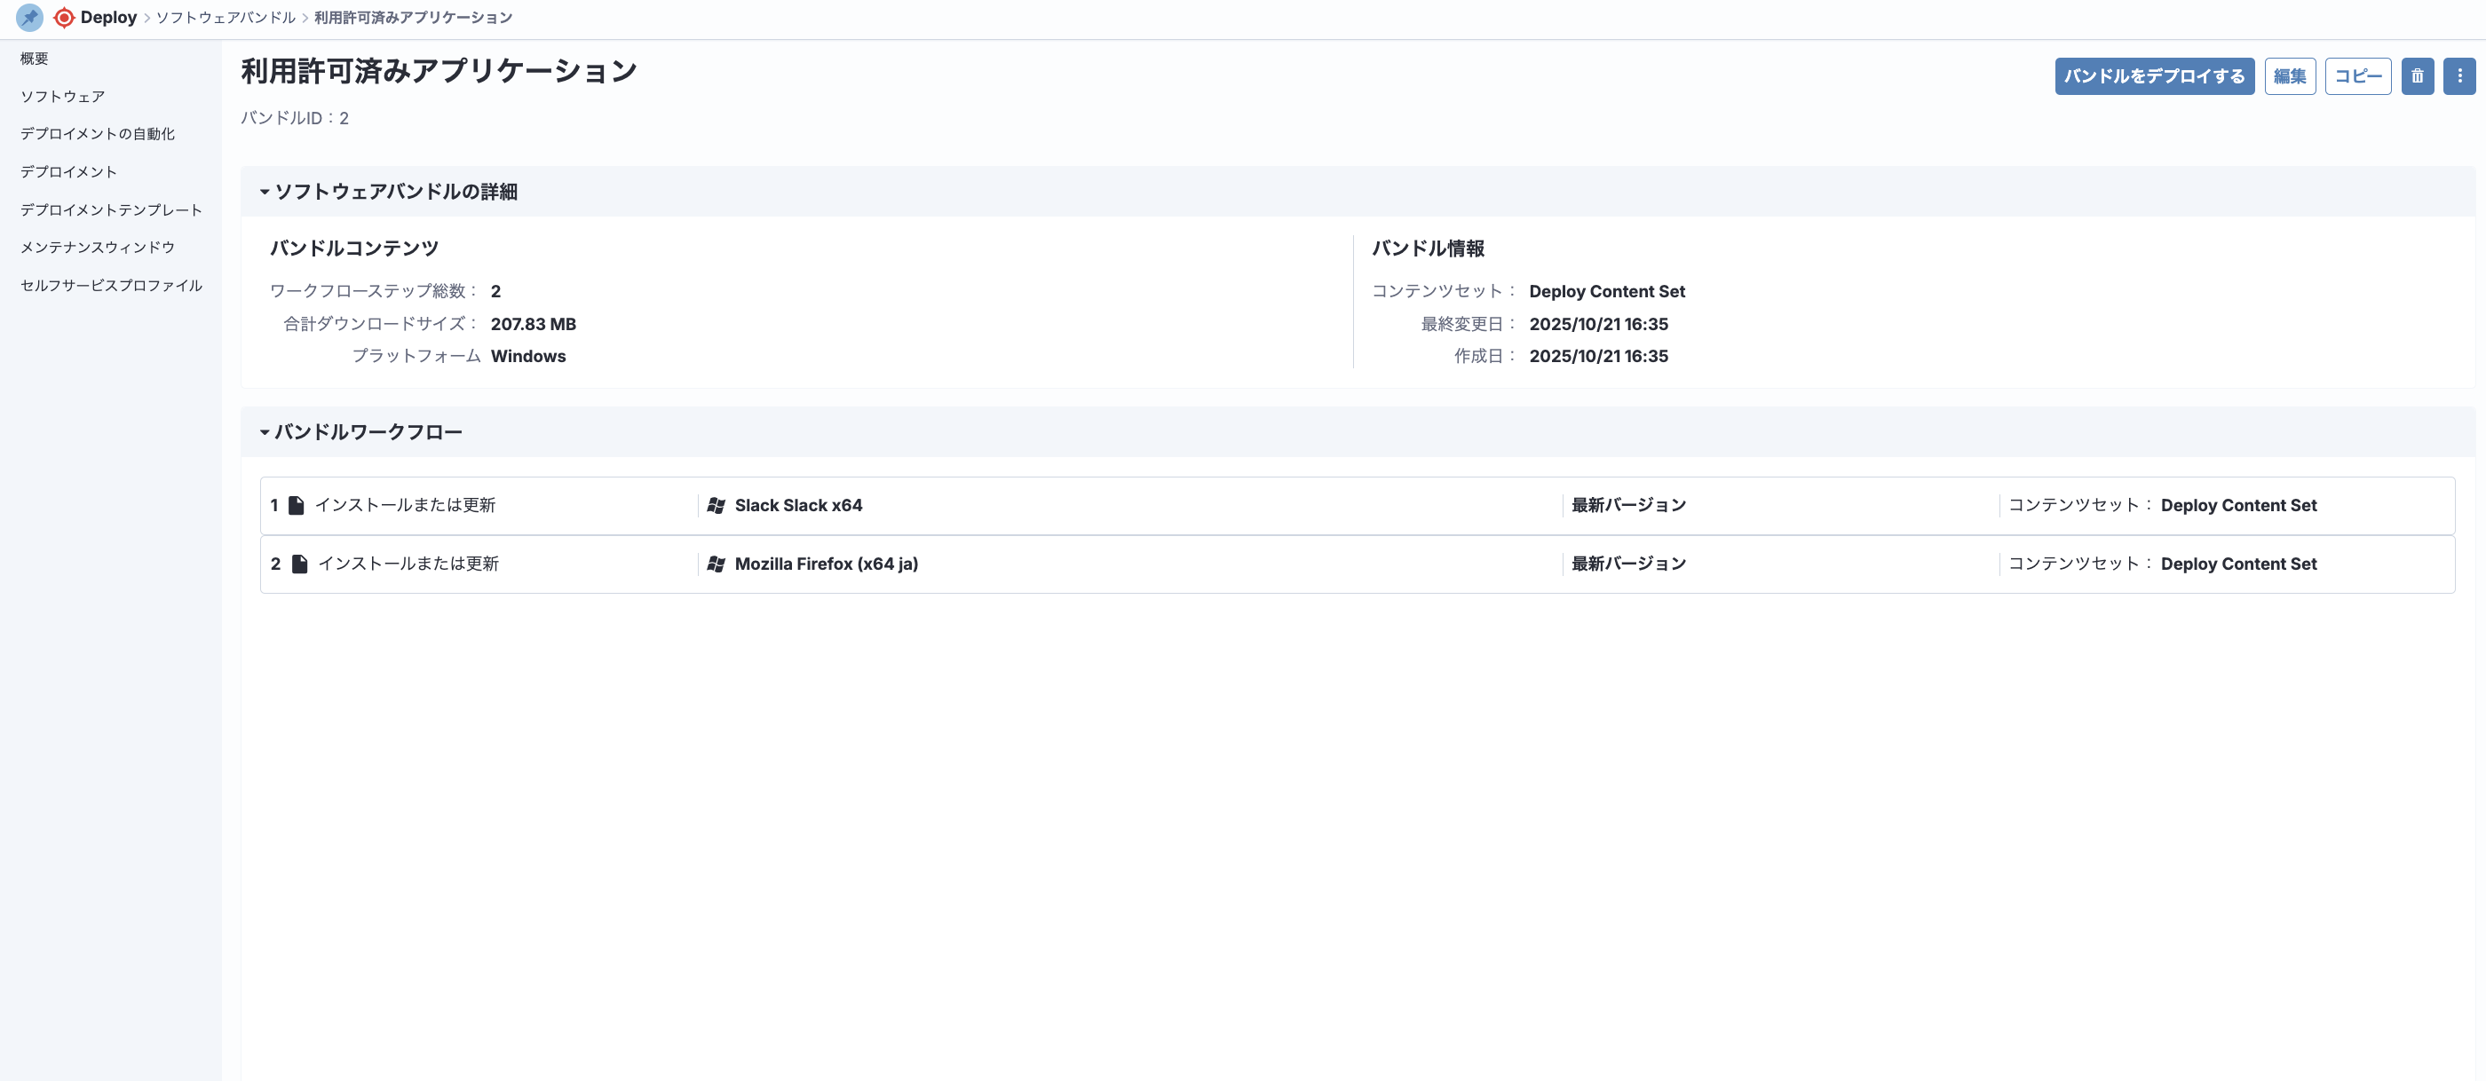Collapse ソフトウェアバンドルの詳細 section
The image size is (2486, 1081).
coord(265,192)
